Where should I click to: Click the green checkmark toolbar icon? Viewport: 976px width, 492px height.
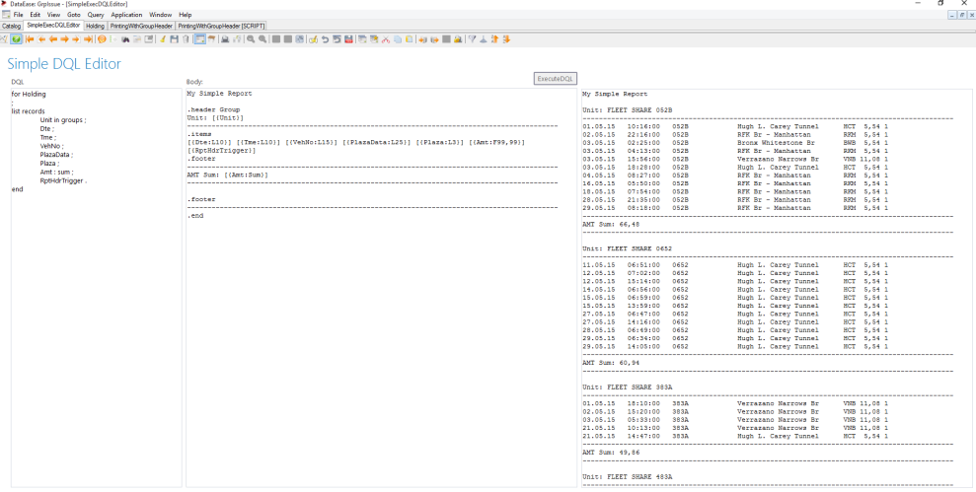[x=16, y=38]
